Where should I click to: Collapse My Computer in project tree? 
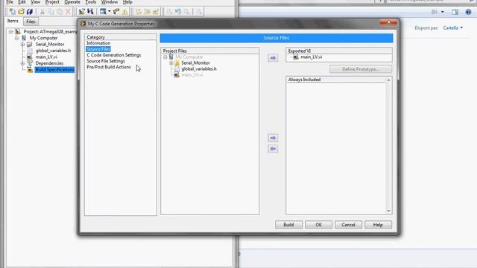16,38
